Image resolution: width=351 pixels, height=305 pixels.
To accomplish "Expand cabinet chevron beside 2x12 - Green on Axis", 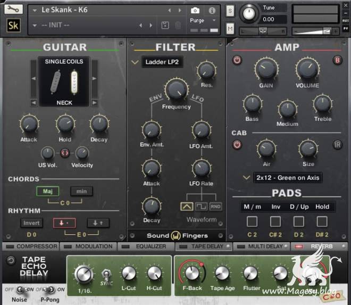I will point(246,178).
